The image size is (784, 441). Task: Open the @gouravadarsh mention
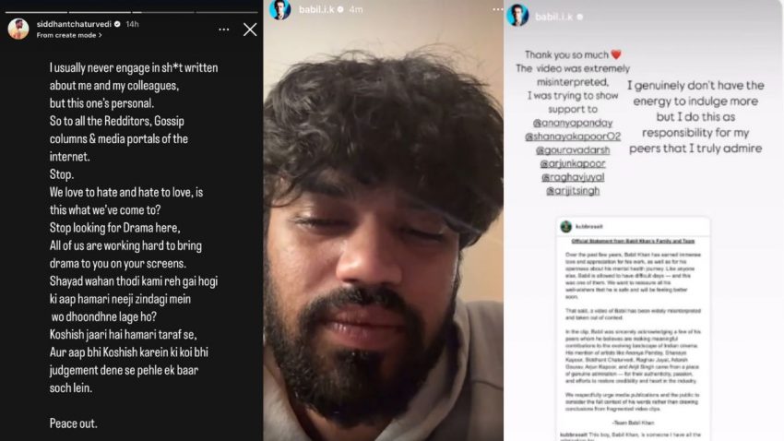click(x=573, y=150)
